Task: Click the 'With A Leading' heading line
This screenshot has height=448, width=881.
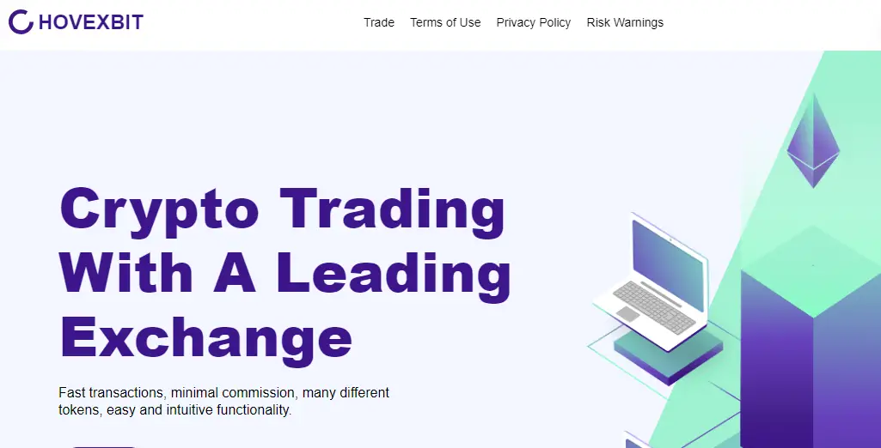Action: [x=285, y=275]
